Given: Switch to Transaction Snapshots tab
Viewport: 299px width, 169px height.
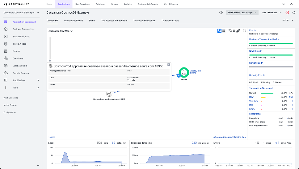Looking at the screenshot, I should (x=144, y=21).
